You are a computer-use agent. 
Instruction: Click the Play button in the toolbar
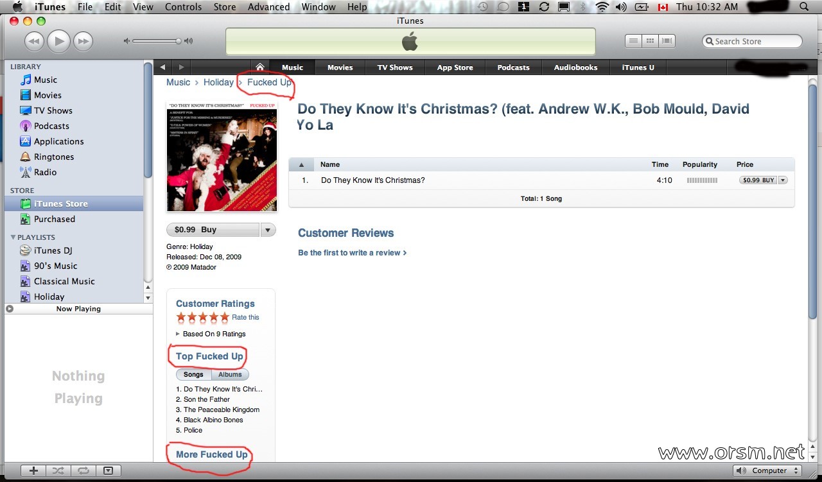(x=58, y=42)
